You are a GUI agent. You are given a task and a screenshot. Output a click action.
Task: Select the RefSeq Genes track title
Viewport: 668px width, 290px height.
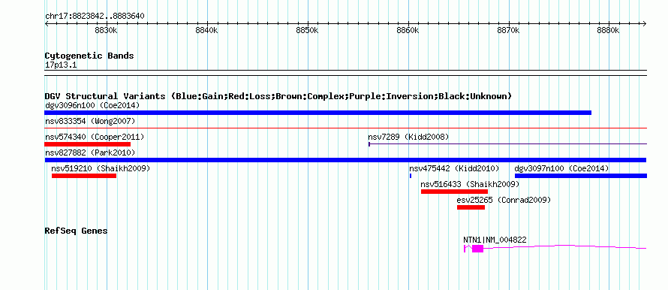(76, 231)
